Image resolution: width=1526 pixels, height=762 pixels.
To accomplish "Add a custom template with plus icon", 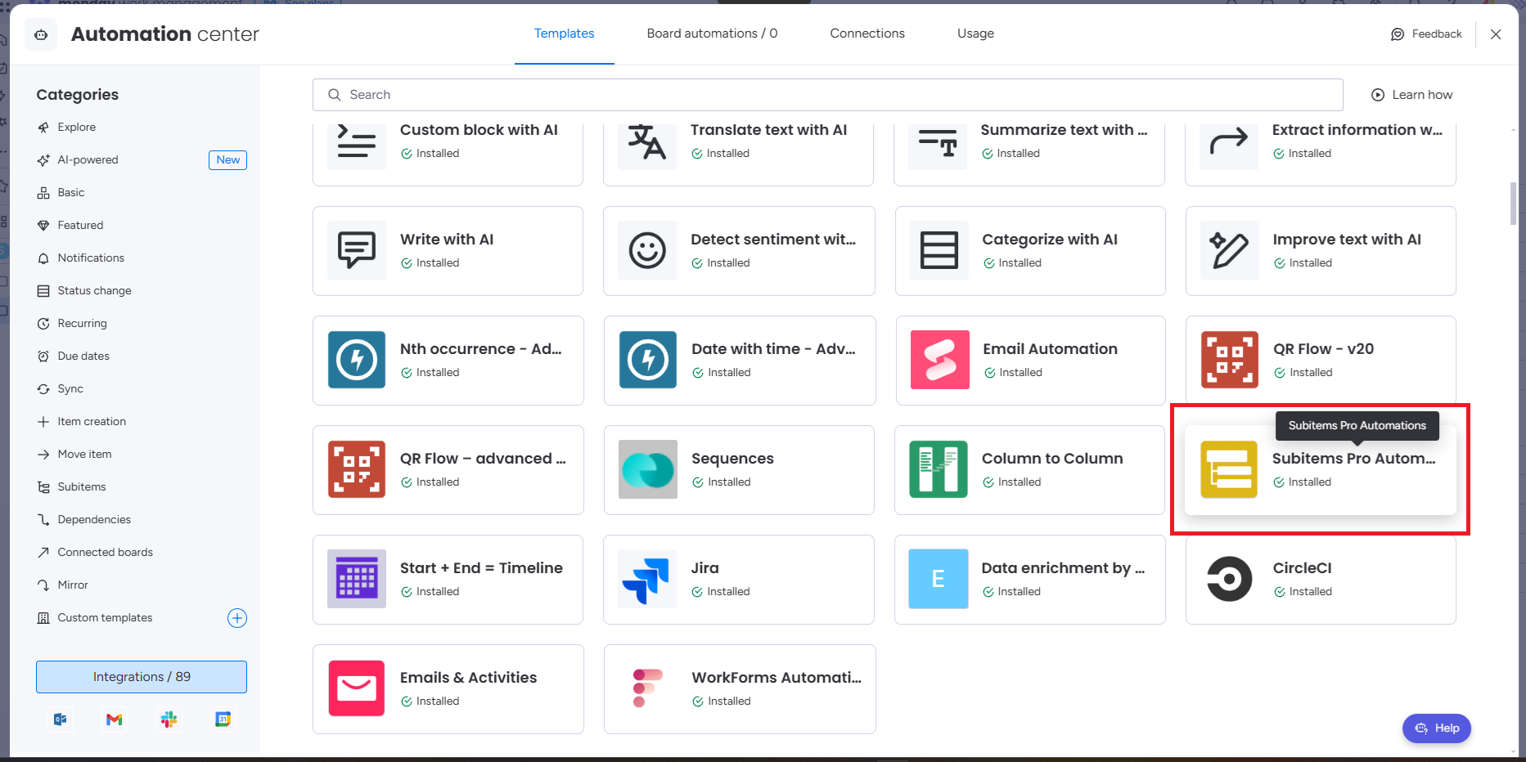I will (x=237, y=618).
